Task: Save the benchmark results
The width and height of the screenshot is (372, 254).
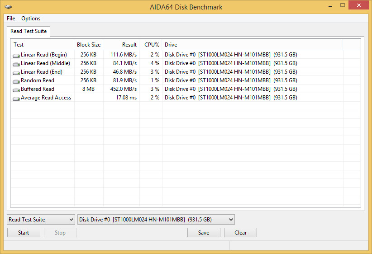Action: (204, 233)
